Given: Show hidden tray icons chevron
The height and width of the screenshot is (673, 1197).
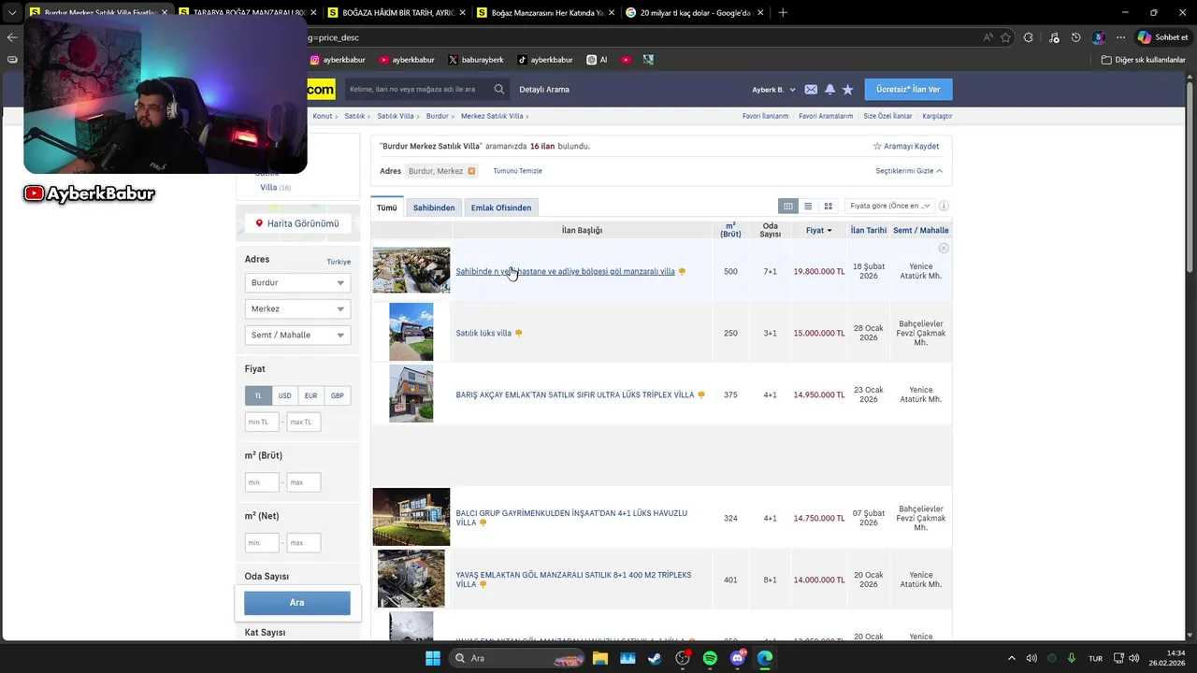Looking at the screenshot, I should 1011,658.
